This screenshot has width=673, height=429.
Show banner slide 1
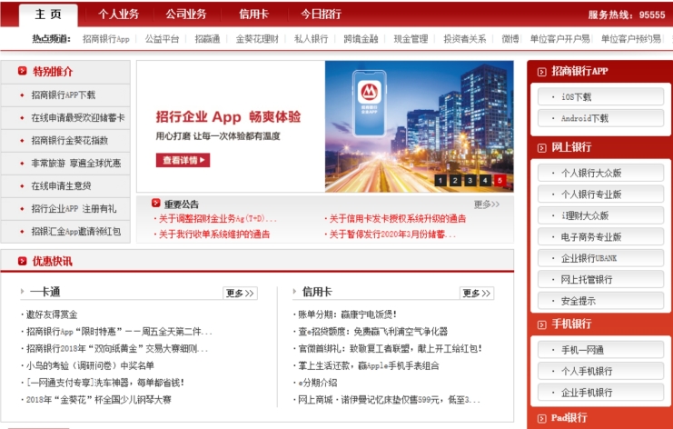[x=440, y=180]
